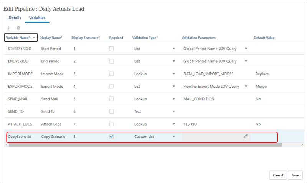Image resolution: width=307 pixels, height=183 pixels.
Task: Open Validation Type dropdown for STARTPERIOD
Action: pos(174,49)
